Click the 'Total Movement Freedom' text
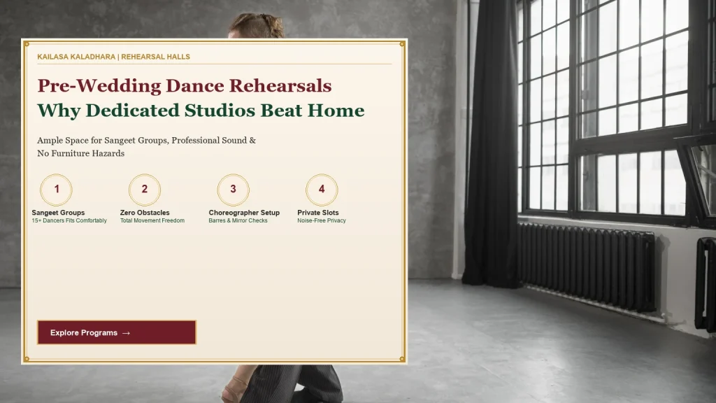Screen dimensions: 716x403 pos(152,220)
